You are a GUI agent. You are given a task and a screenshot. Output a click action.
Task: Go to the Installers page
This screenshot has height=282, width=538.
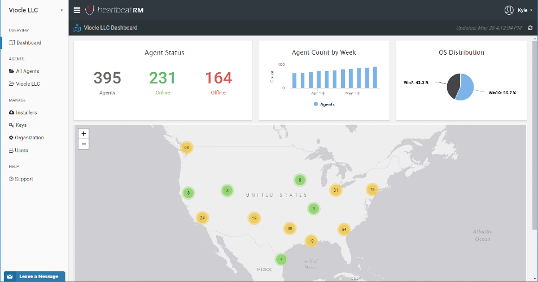27,112
